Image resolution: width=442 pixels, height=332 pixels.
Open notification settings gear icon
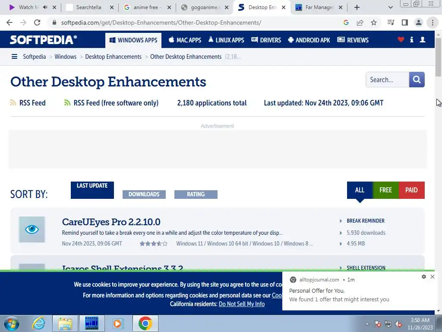(x=424, y=277)
